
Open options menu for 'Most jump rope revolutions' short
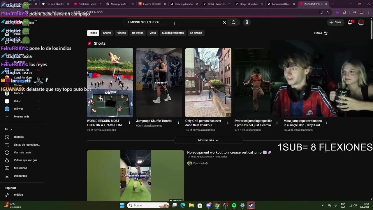pos(326,123)
